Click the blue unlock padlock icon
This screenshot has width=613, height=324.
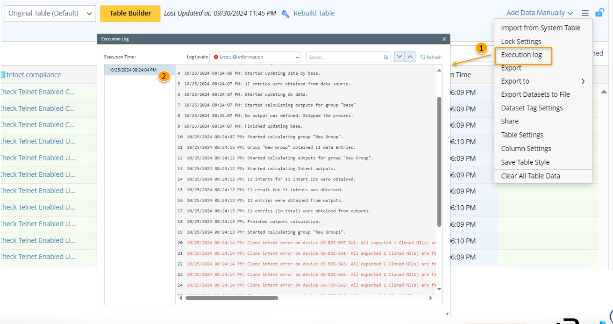(x=599, y=13)
